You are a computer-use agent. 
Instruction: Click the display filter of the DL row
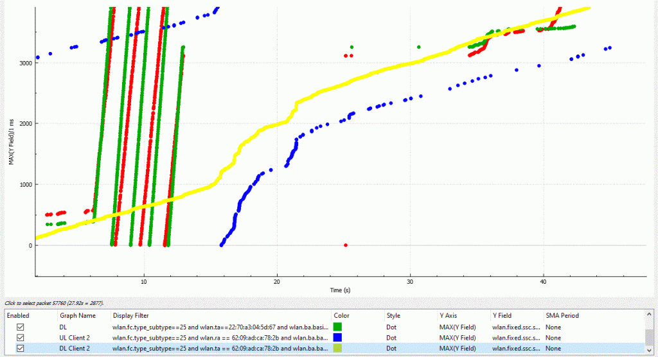click(220, 327)
